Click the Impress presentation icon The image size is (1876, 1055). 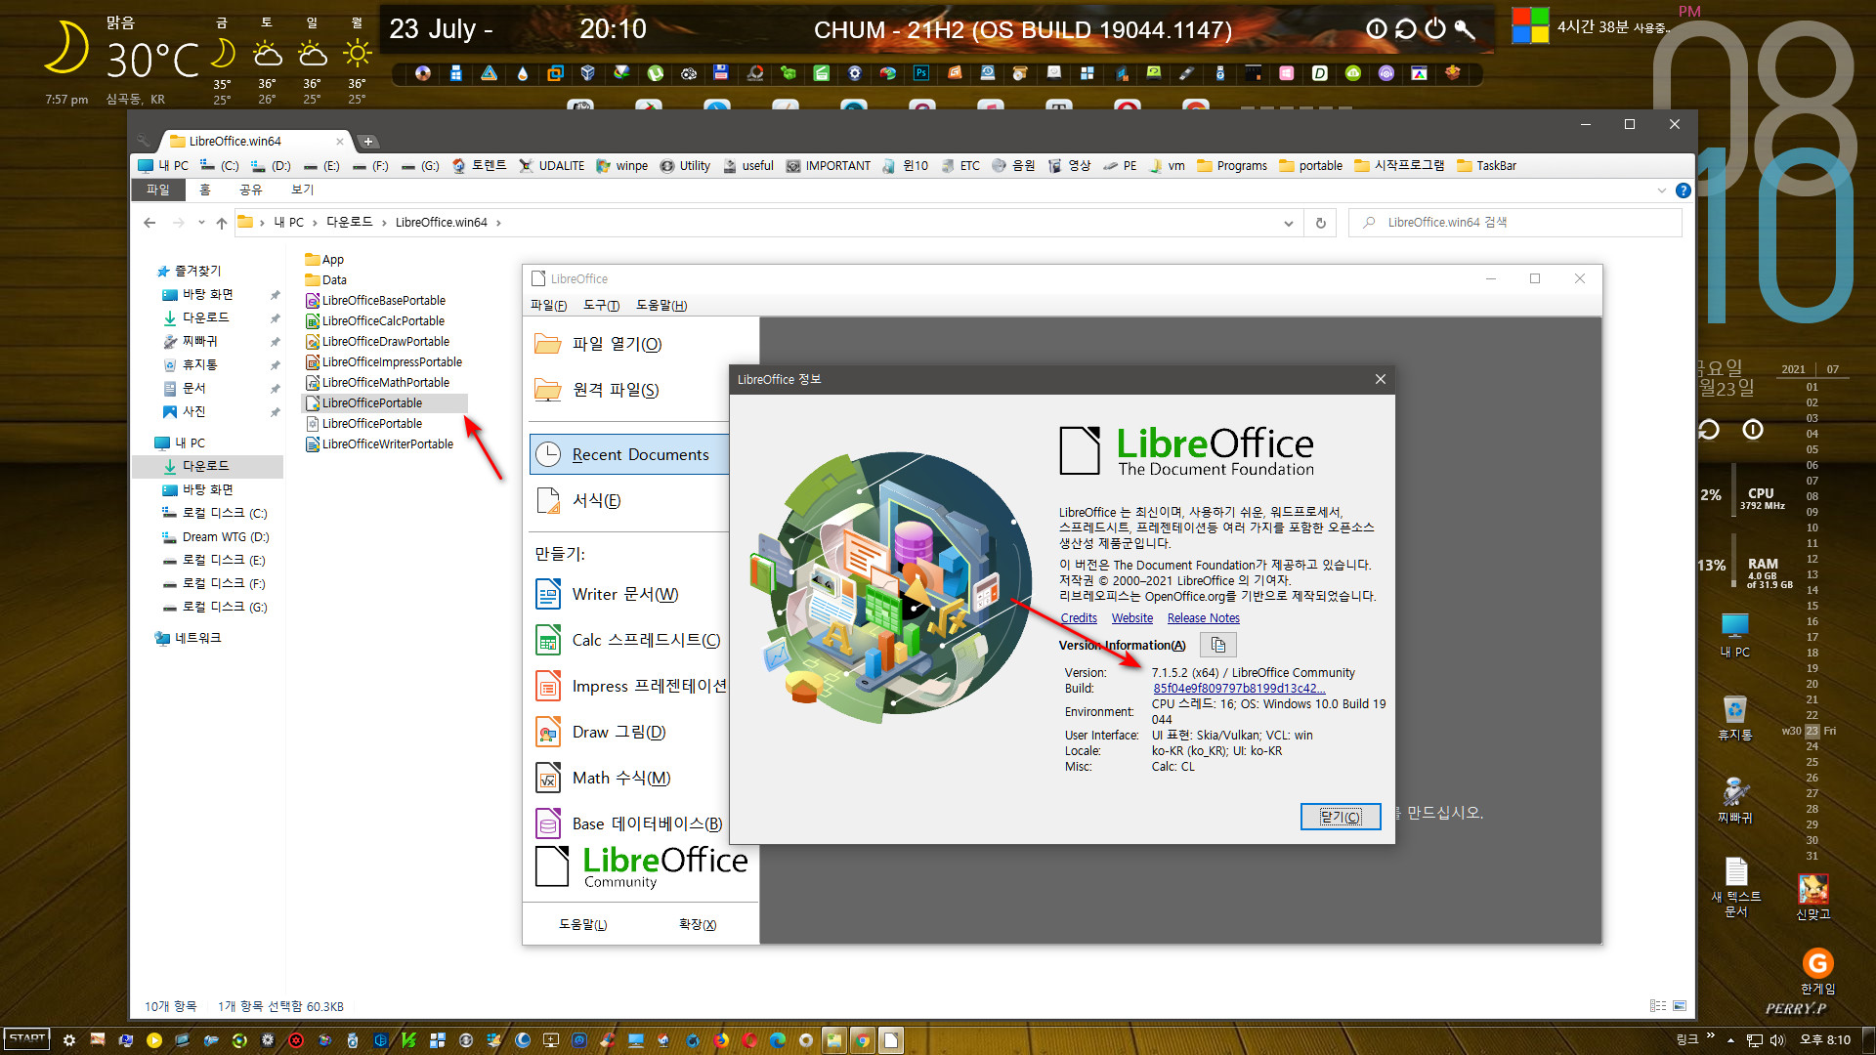coord(548,686)
